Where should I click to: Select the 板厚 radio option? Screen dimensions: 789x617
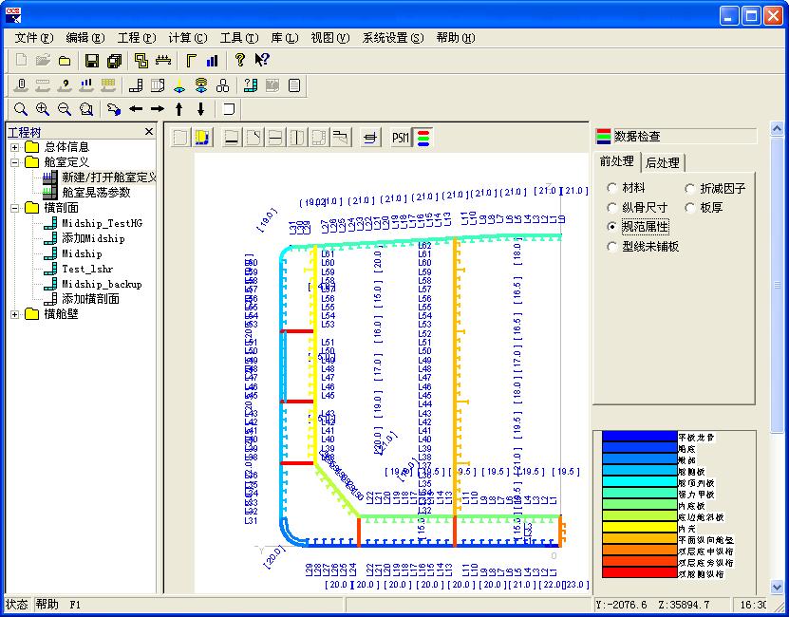690,207
